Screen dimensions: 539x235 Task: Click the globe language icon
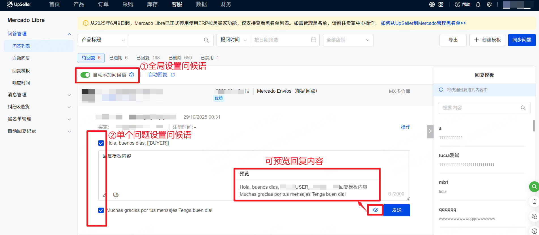(x=432, y=5)
